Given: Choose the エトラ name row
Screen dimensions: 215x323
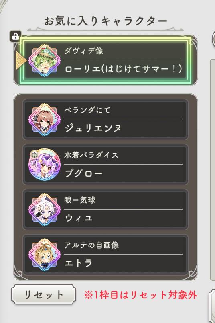Looking at the screenshot, I should (105, 255).
